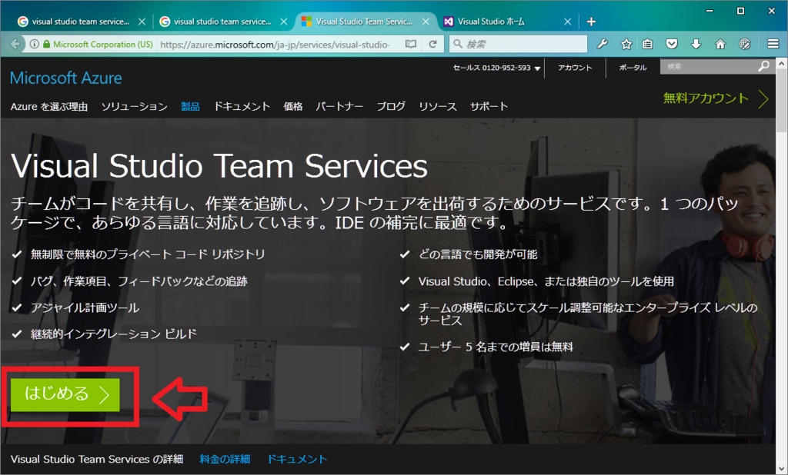Click Visual Studio Team Services の詳細

point(97,459)
